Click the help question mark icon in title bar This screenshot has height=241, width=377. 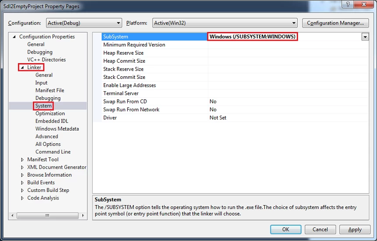point(348,4)
